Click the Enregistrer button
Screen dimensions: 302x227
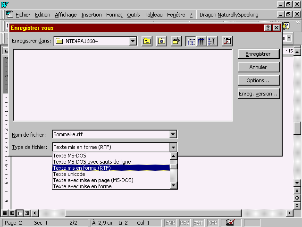259,54
